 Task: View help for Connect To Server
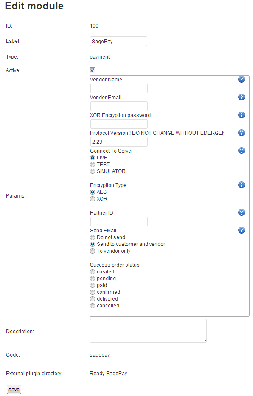242,151
